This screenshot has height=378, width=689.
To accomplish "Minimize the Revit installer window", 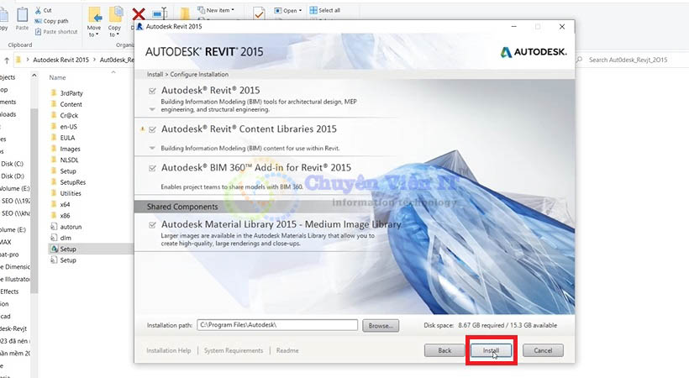I will 514,26.
